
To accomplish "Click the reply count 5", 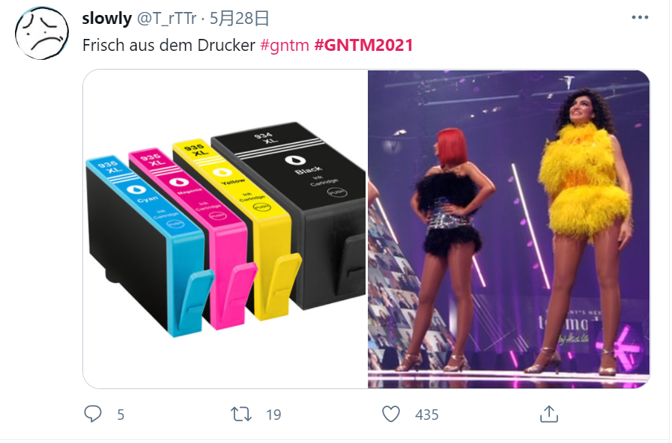I will (121, 415).
